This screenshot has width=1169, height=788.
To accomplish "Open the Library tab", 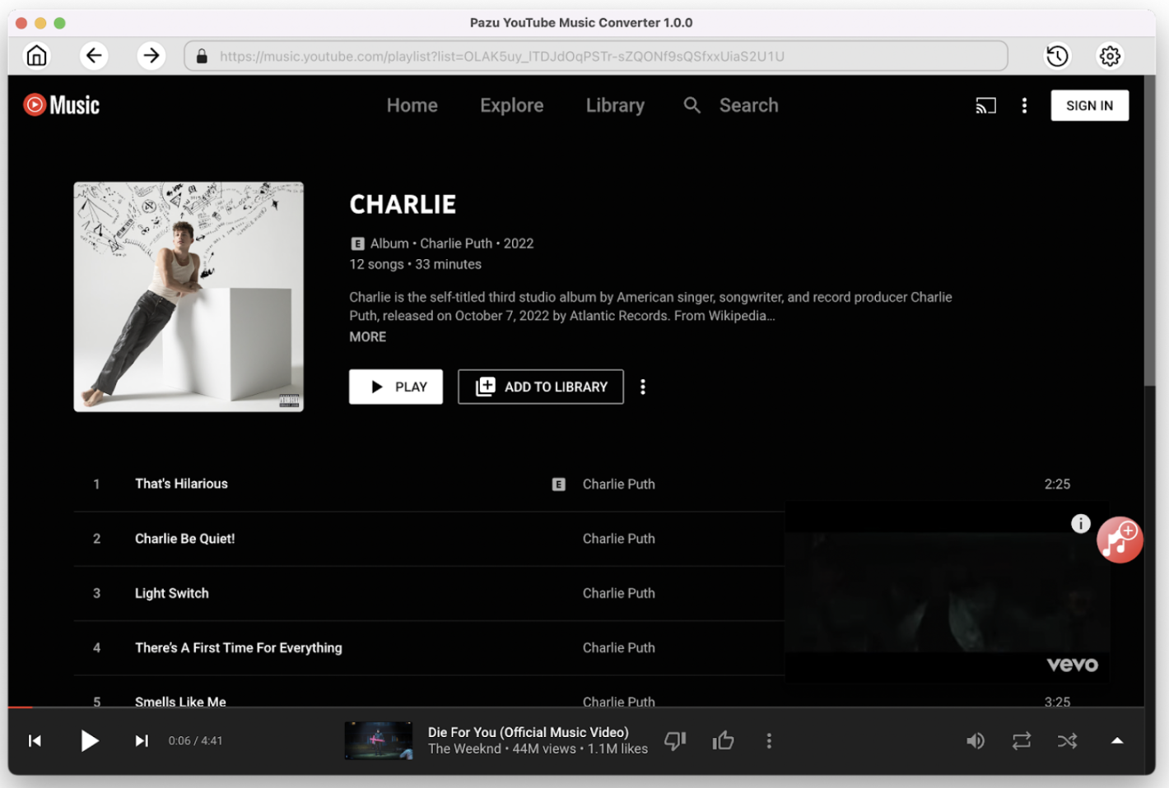I will point(615,105).
